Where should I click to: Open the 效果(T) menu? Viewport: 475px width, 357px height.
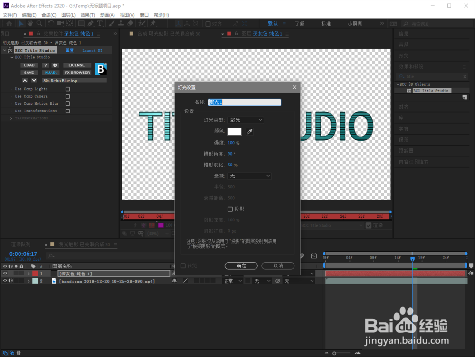(87, 15)
